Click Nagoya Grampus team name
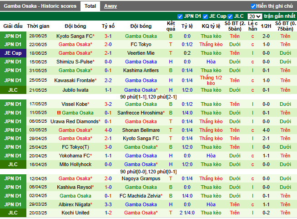Viewport: 297px width, 219px height. click(x=141, y=178)
